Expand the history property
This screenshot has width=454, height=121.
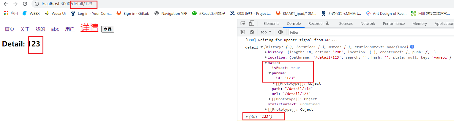point(266,52)
